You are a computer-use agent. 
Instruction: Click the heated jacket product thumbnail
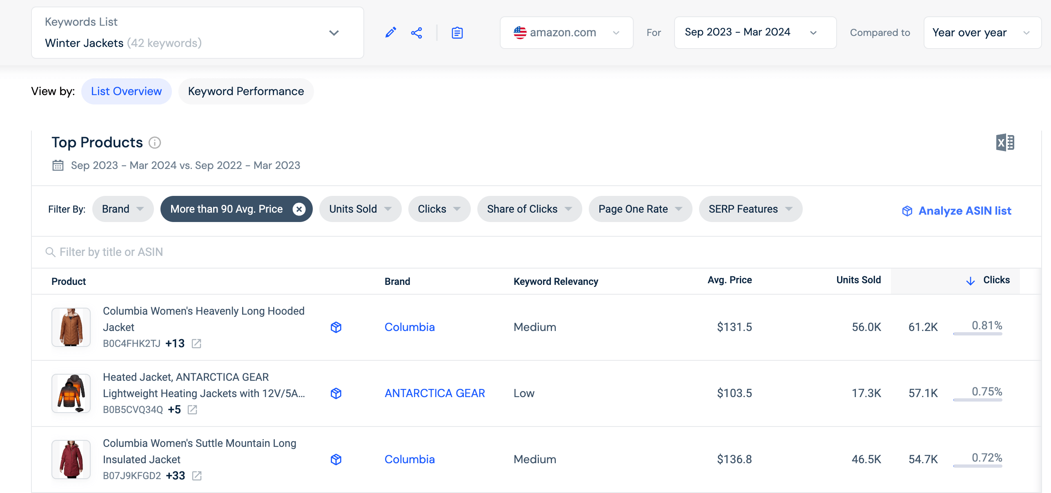pyautogui.click(x=71, y=393)
